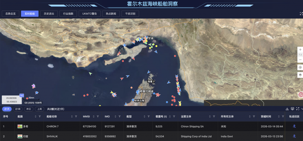The height and width of the screenshot is (141, 303).
Task: Select 上周 time range
Action: coord(40,109)
